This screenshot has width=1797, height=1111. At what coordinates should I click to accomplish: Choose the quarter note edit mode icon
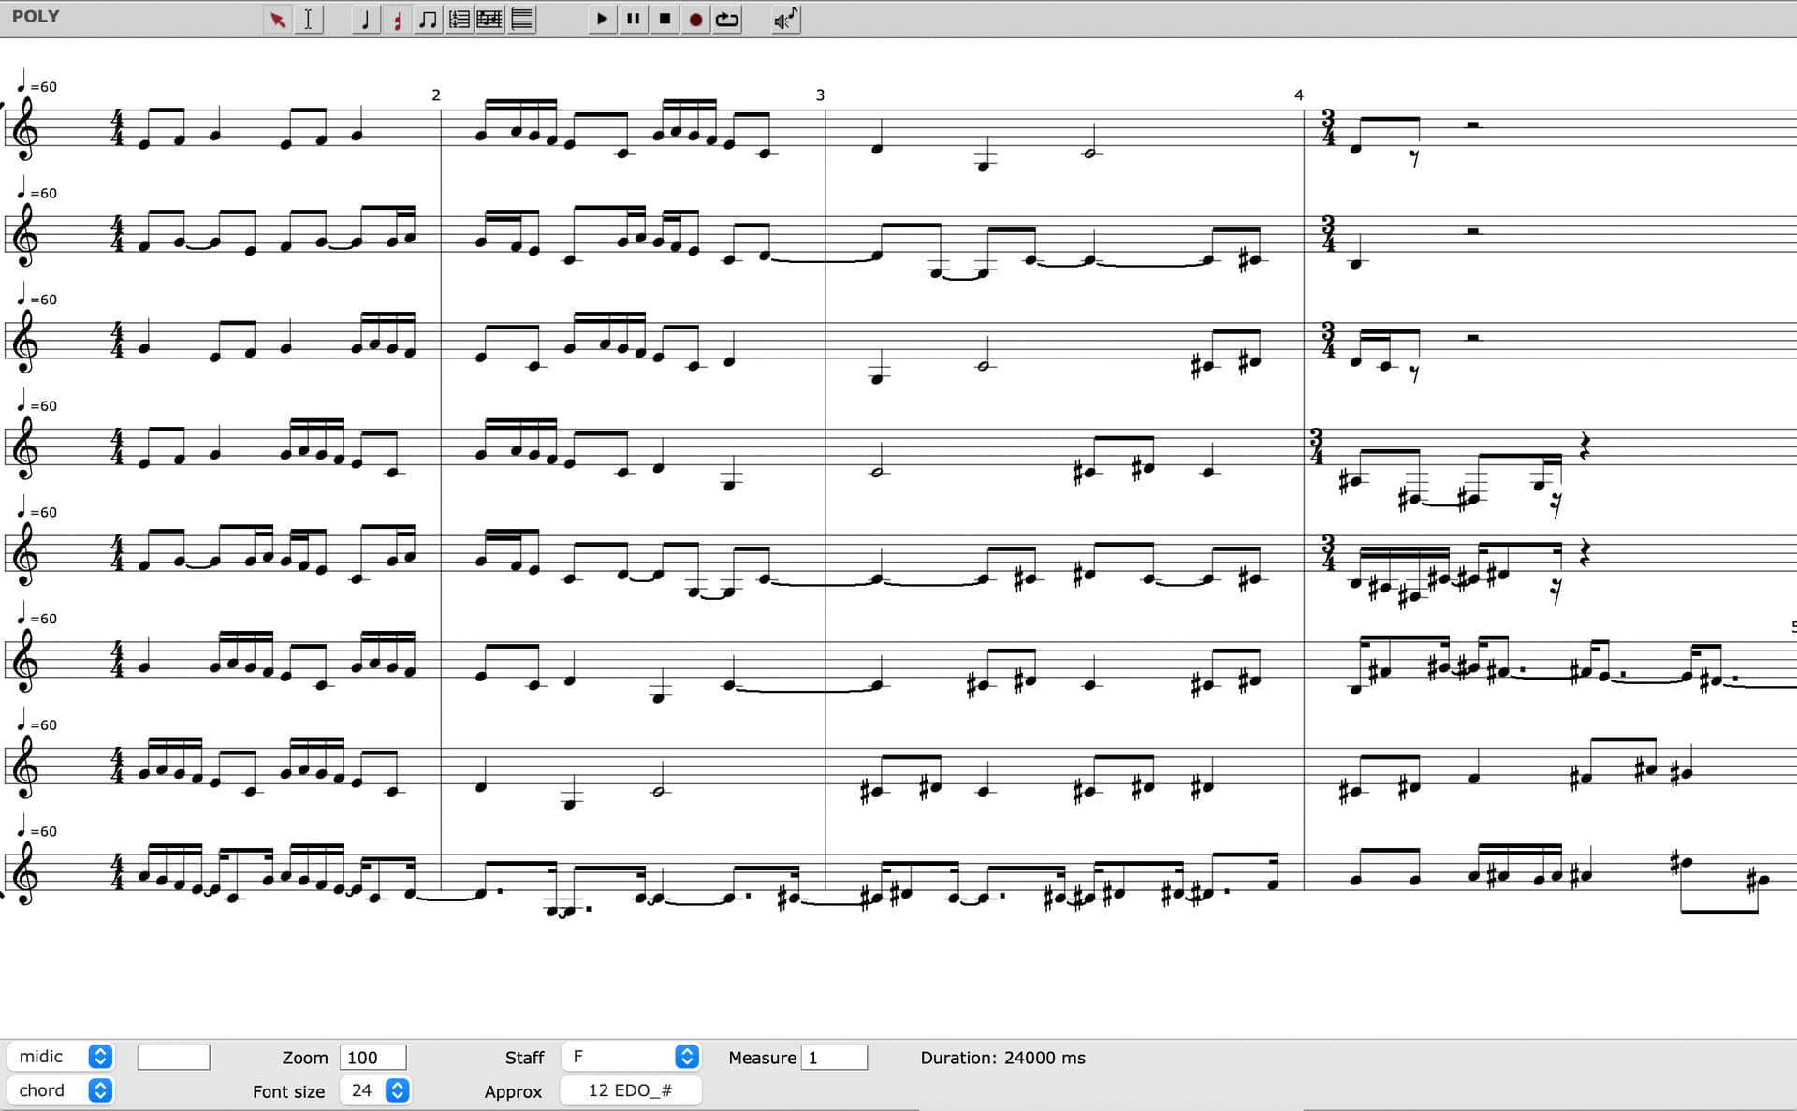pos(366,20)
